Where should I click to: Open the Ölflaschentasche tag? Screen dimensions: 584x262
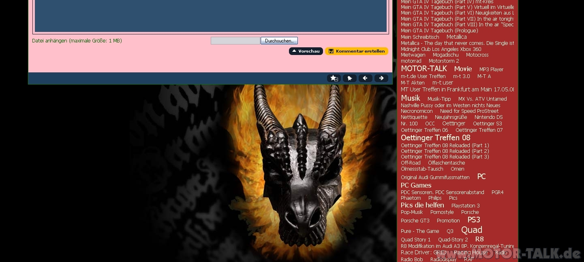pyautogui.click(x=446, y=163)
